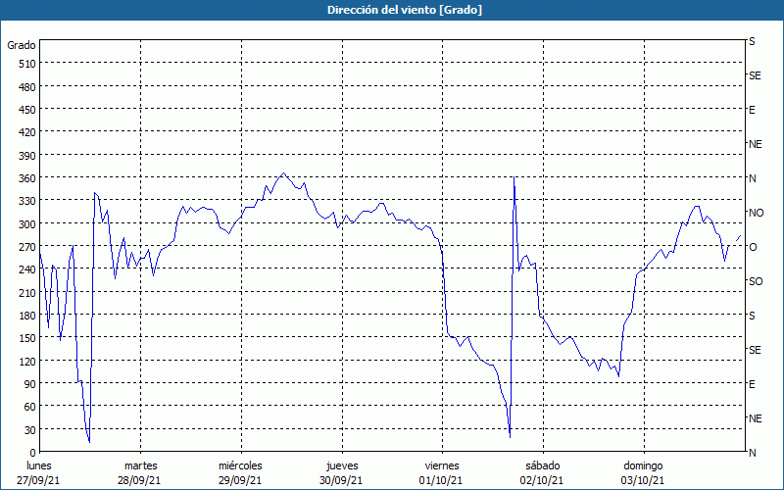
Task: Click the 330 value on the left axis
Action: 27,201
